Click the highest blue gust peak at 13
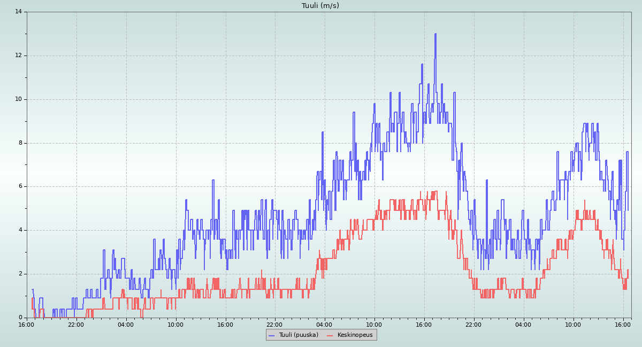Image resolution: width=642 pixels, height=347 pixels. coord(435,34)
